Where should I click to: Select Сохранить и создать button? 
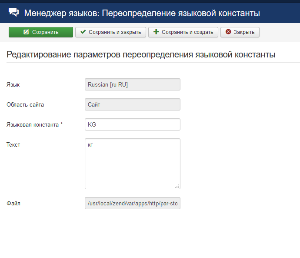tap(183, 32)
